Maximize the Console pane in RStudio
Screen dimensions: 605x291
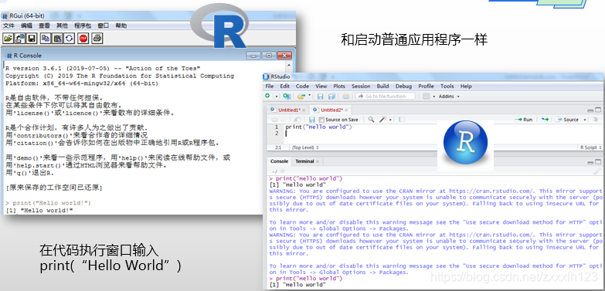[598, 162]
